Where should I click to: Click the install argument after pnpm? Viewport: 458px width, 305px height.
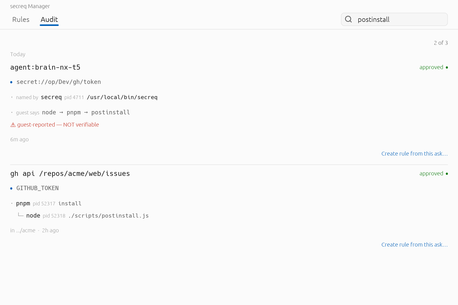click(x=70, y=204)
